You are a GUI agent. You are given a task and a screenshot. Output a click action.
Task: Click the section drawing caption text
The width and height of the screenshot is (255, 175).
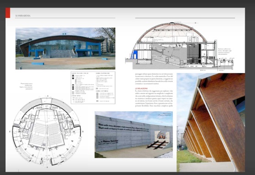pos(224,51)
